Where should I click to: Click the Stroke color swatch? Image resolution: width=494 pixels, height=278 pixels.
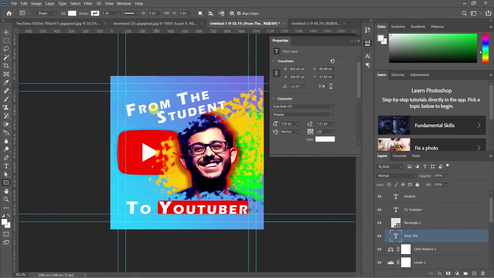[95, 13]
